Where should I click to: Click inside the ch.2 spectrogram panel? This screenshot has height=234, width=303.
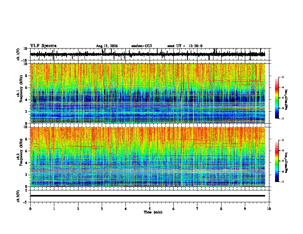(x=148, y=157)
